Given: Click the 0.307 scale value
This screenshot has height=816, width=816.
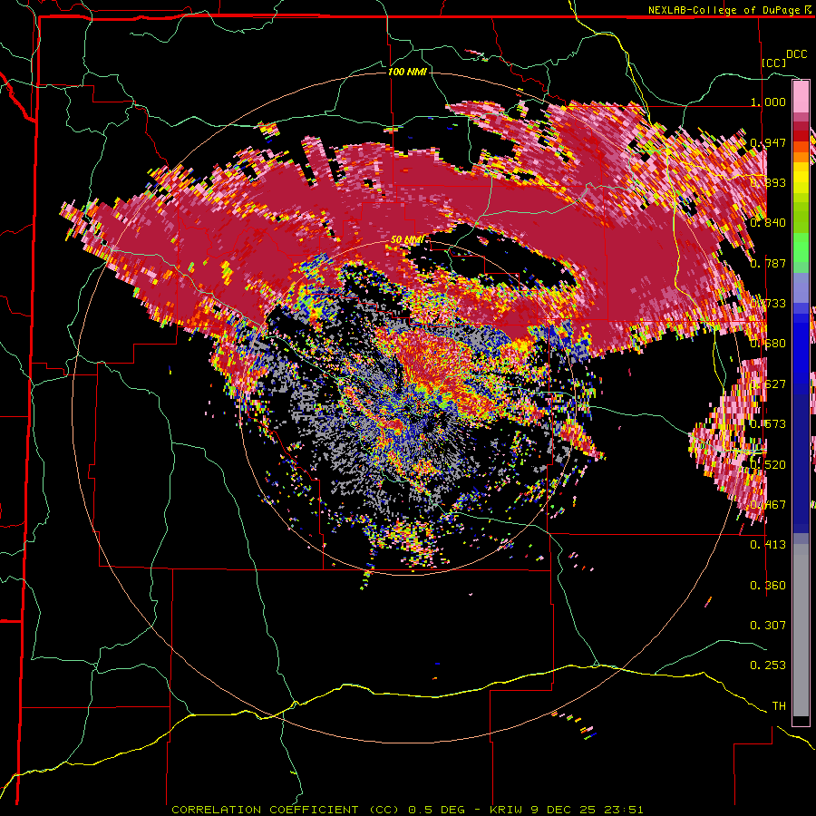Looking at the screenshot, I should tap(768, 625).
